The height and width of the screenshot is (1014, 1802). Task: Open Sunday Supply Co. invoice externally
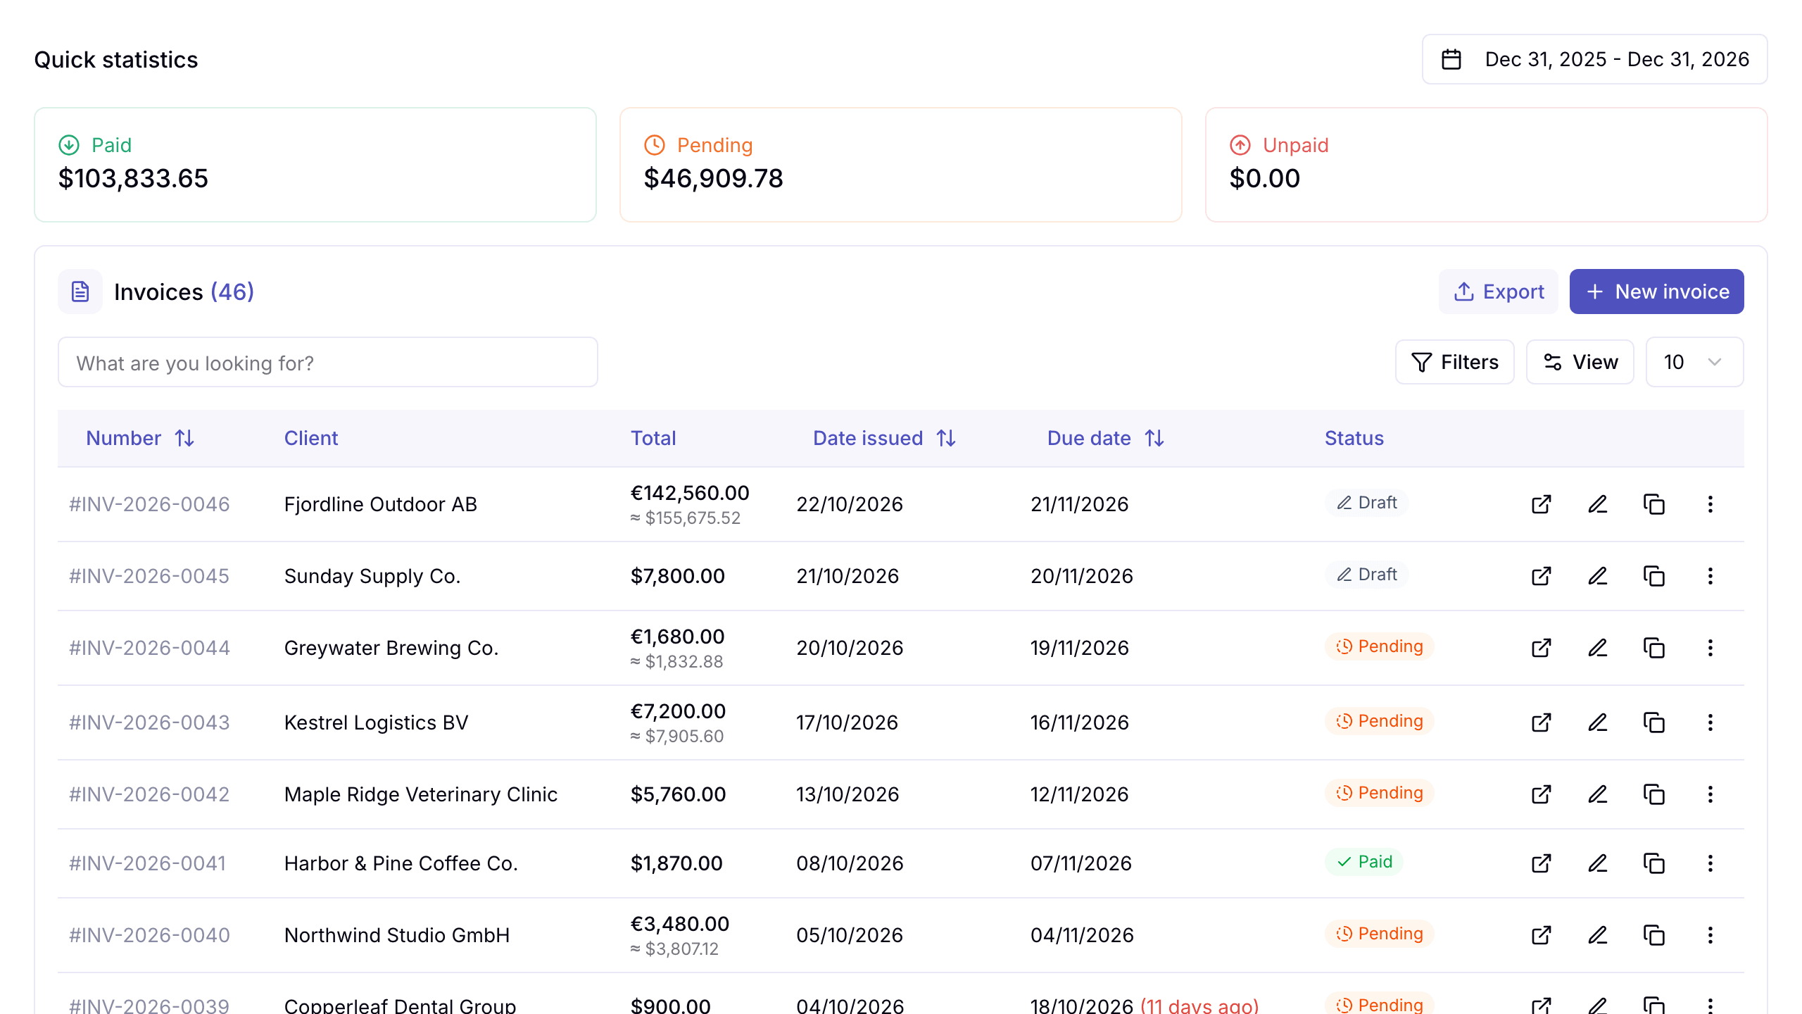pos(1542,576)
